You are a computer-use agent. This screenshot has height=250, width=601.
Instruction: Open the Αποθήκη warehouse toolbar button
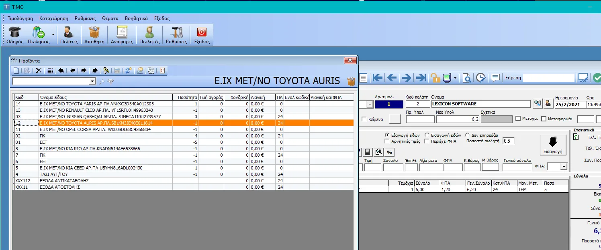point(94,35)
